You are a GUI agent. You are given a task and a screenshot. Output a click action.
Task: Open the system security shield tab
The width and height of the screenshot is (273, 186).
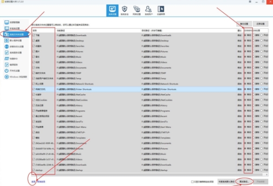pos(124,11)
